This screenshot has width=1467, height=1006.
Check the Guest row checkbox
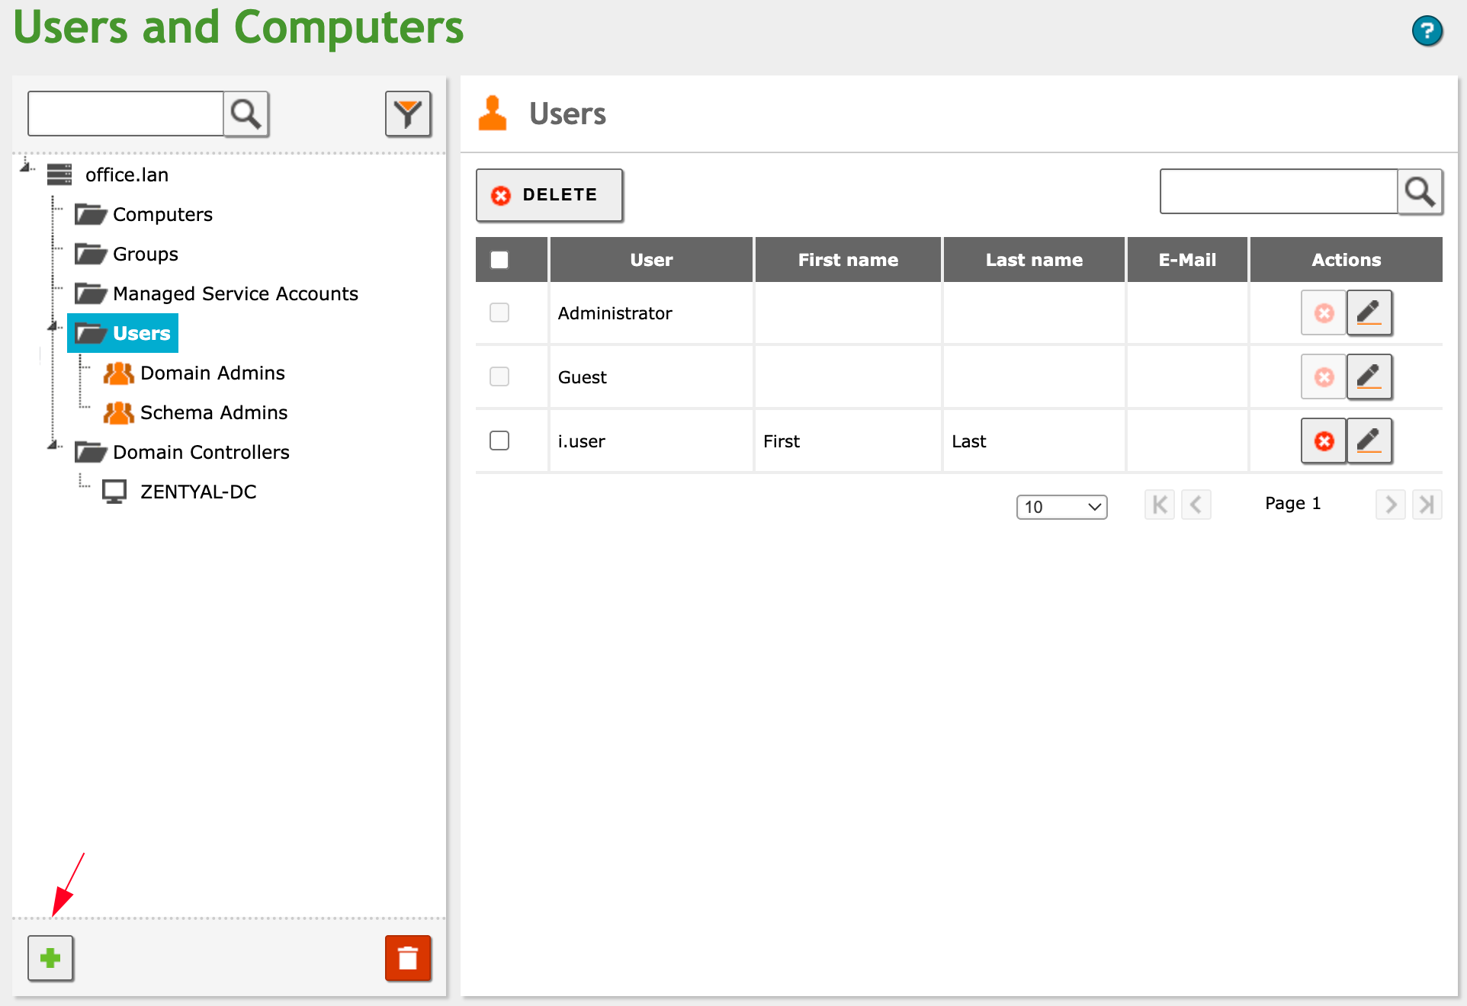[499, 376]
